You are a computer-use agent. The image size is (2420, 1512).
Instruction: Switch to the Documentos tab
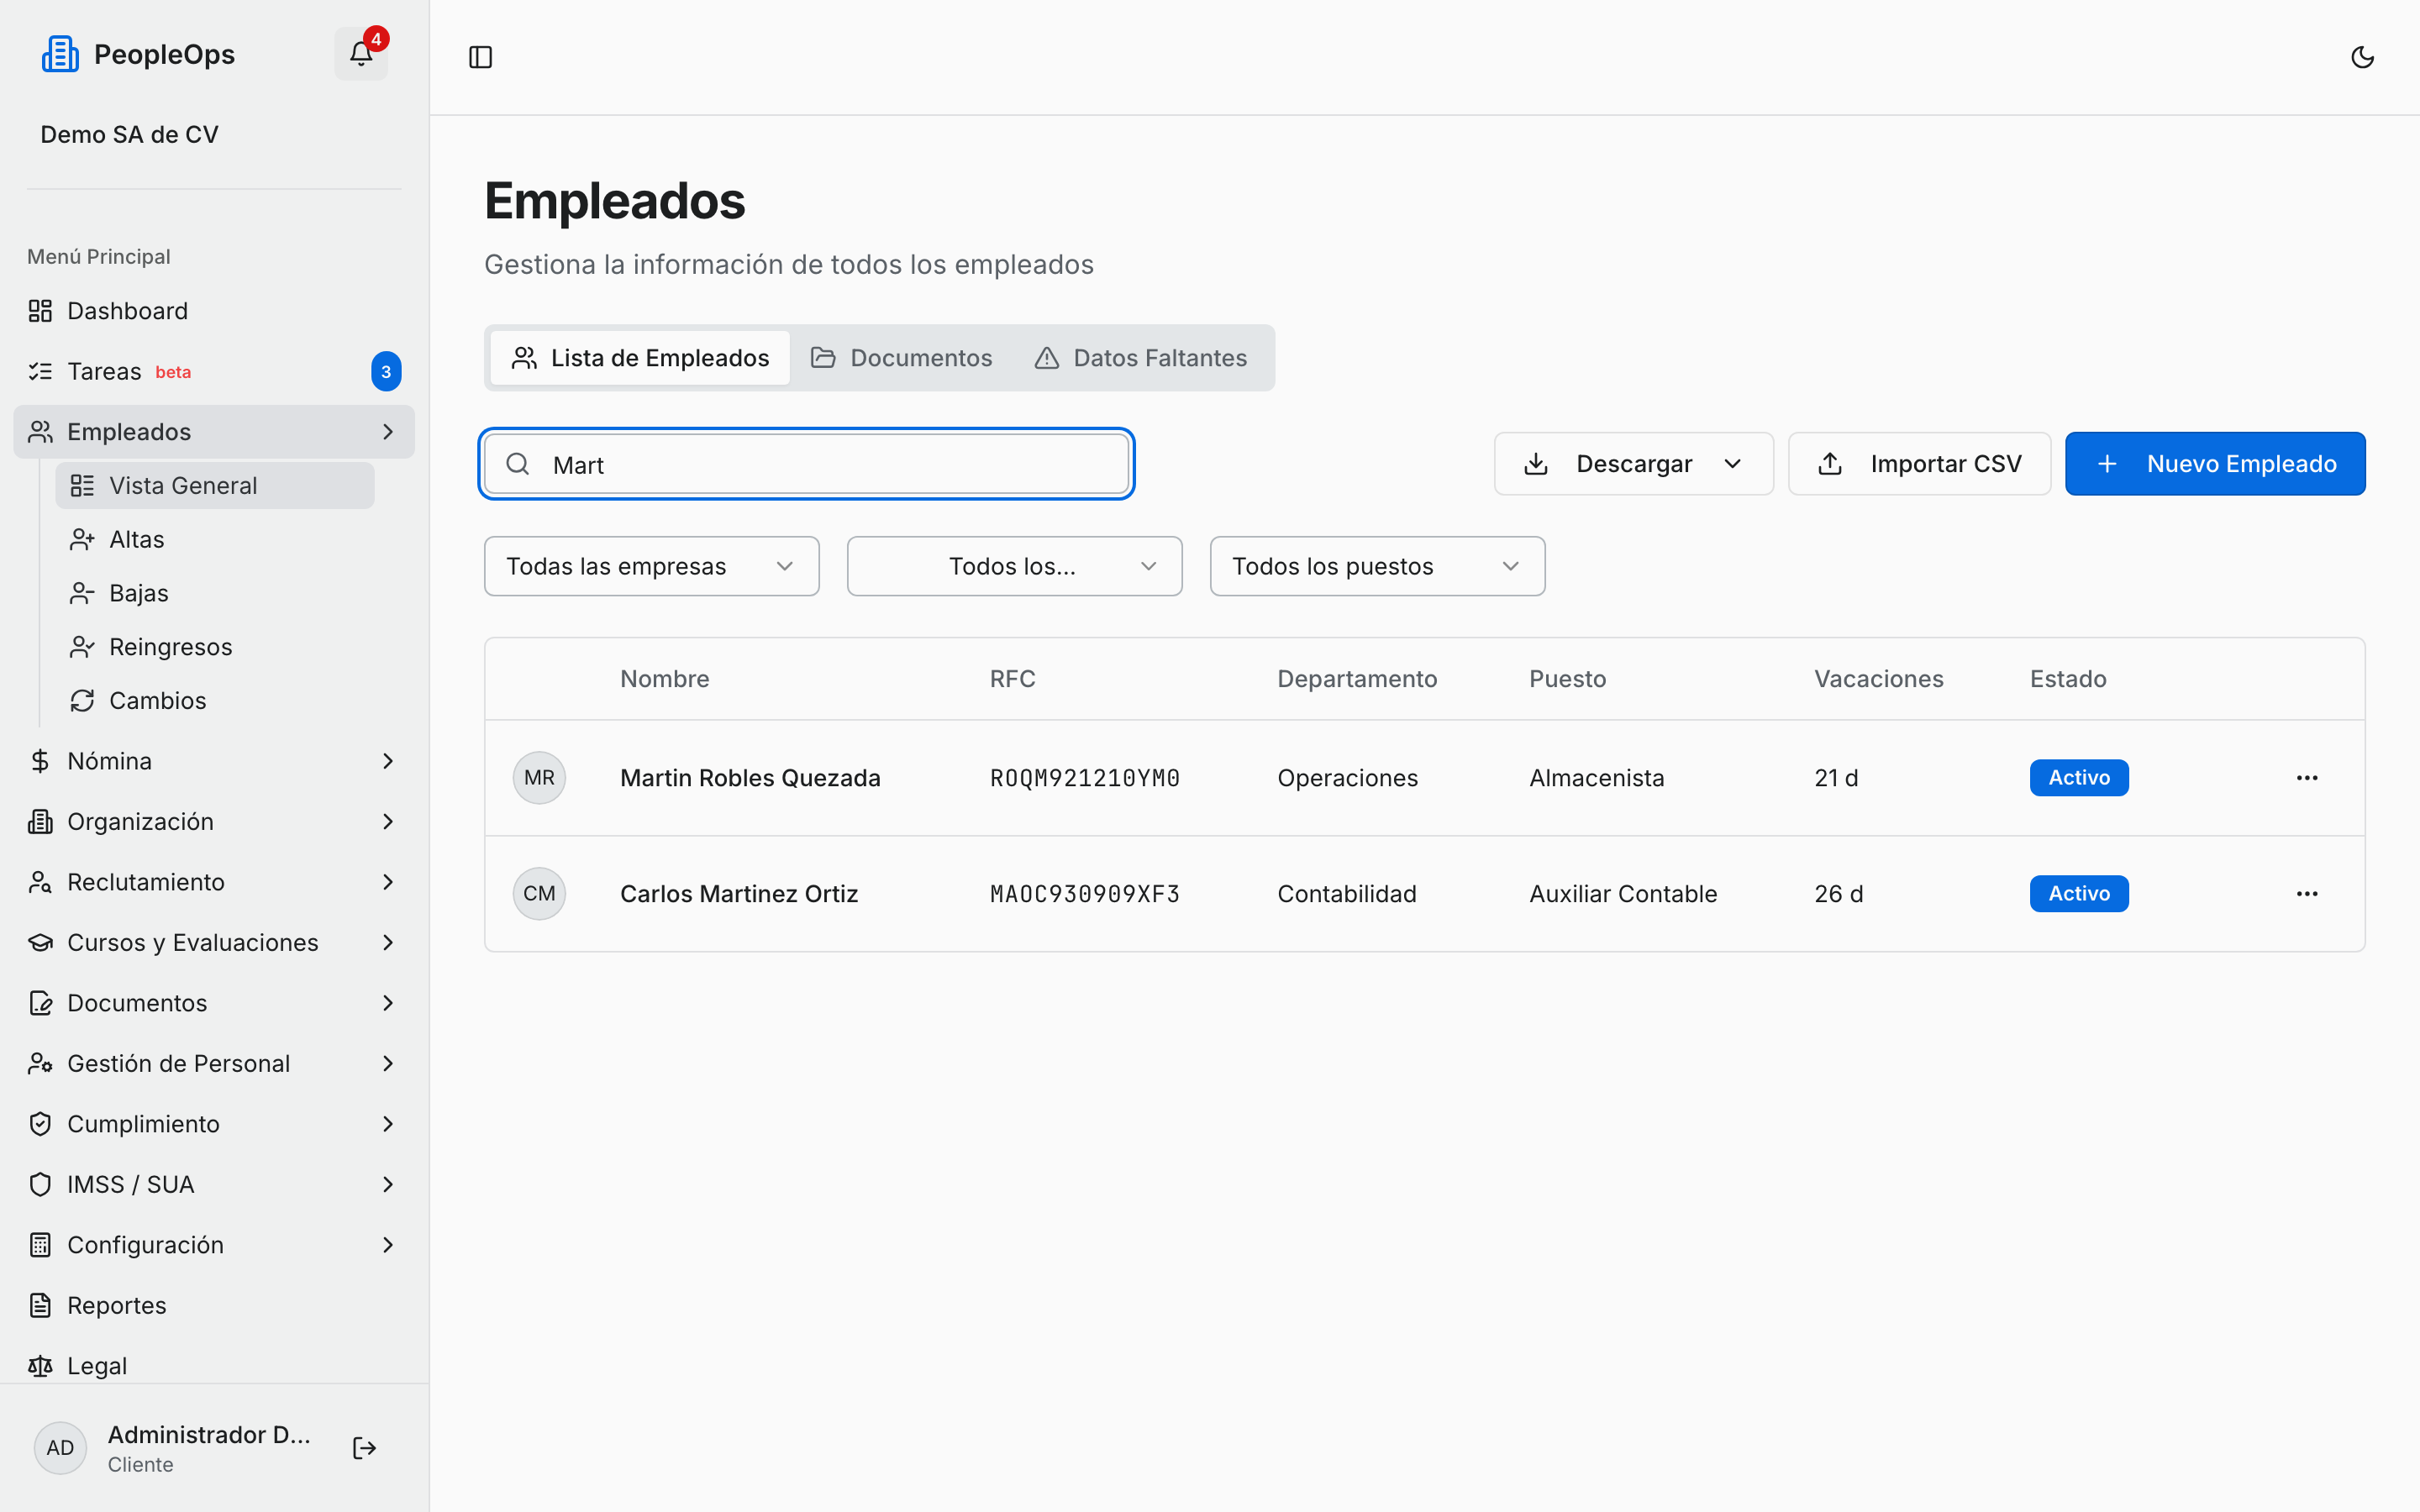point(901,358)
